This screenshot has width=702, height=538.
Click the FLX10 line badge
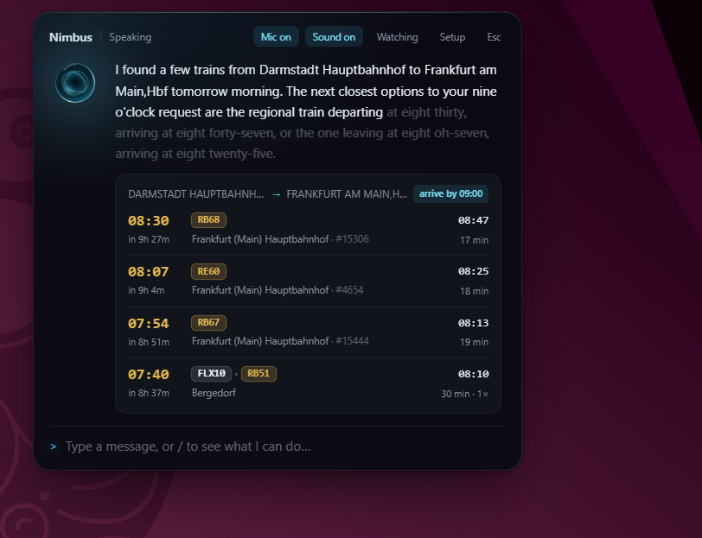coord(211,373)
